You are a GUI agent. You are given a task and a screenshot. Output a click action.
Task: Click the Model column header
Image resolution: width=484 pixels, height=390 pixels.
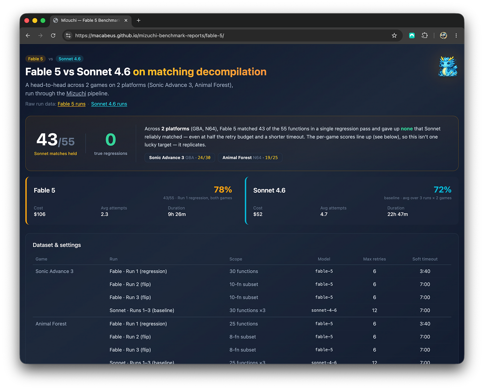tap(324, 259)
